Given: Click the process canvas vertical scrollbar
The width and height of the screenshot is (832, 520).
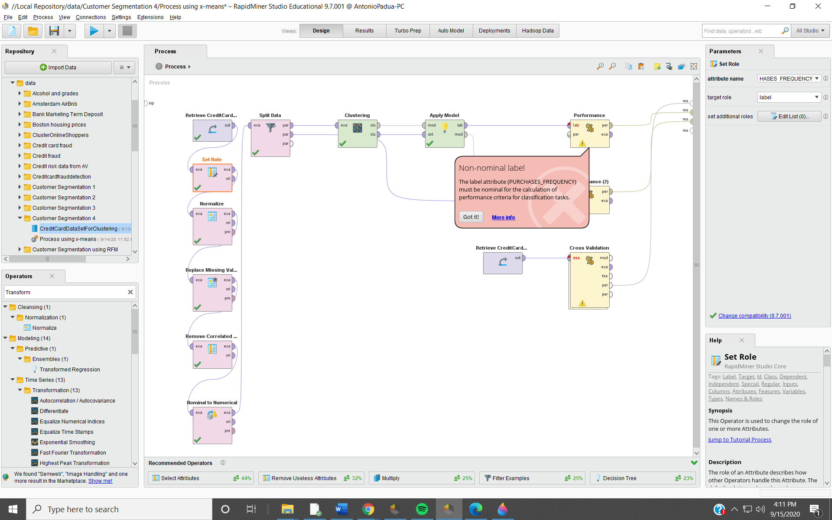Looking at the screenshot, I should point(696,265).
